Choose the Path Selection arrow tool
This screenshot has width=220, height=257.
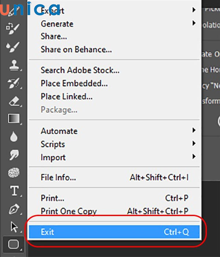(14, 227)
